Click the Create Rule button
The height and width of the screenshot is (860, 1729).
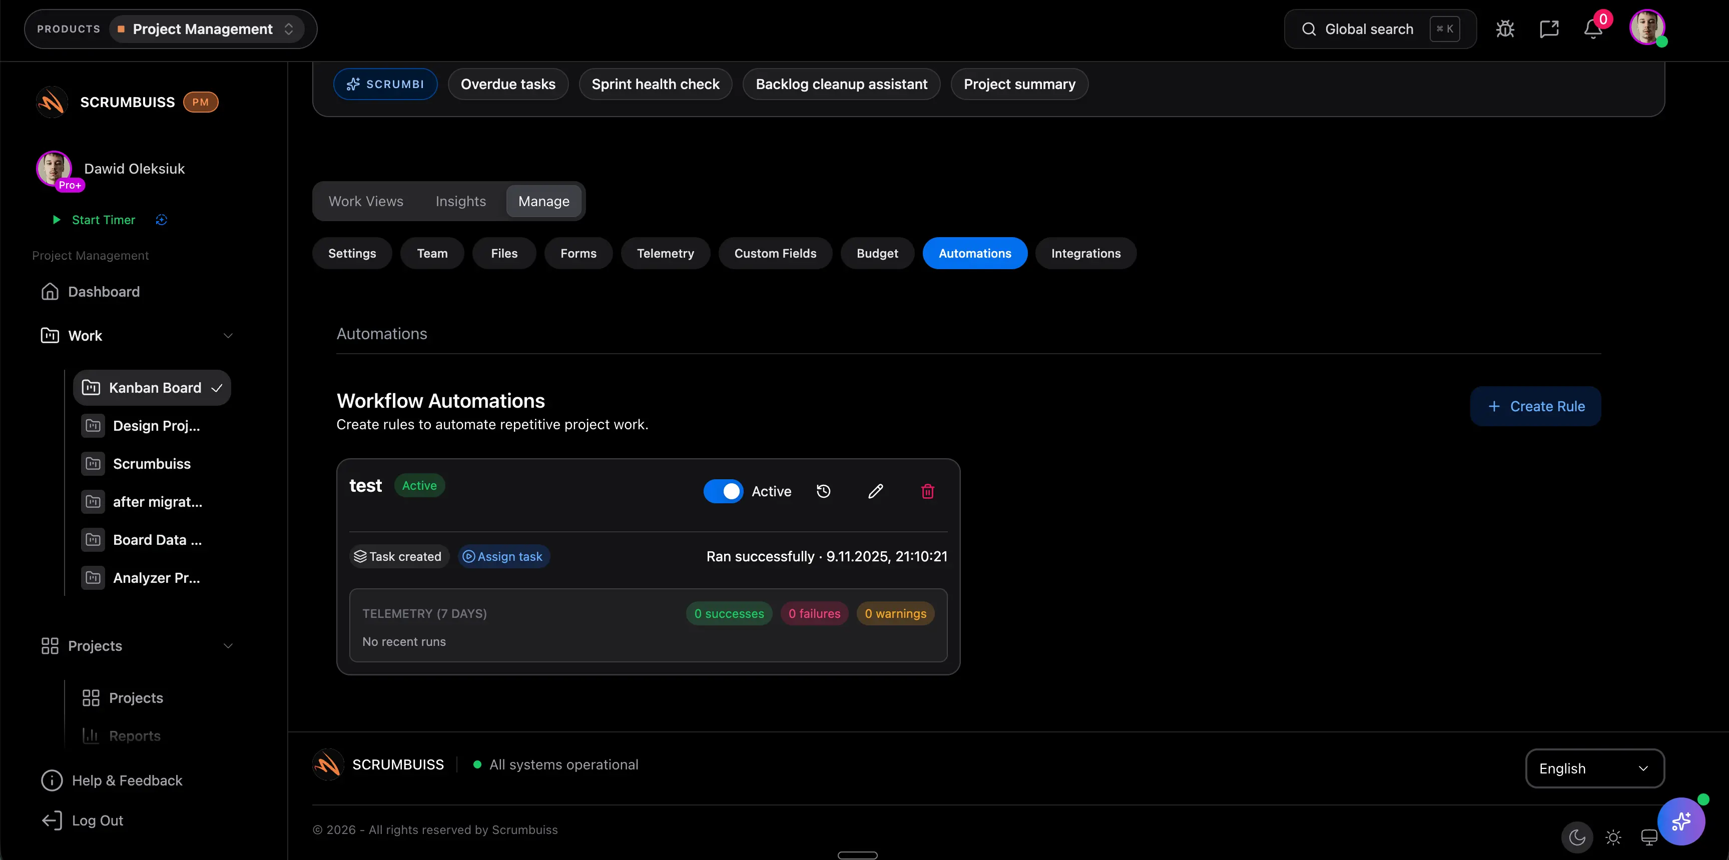click(1536, 406)
